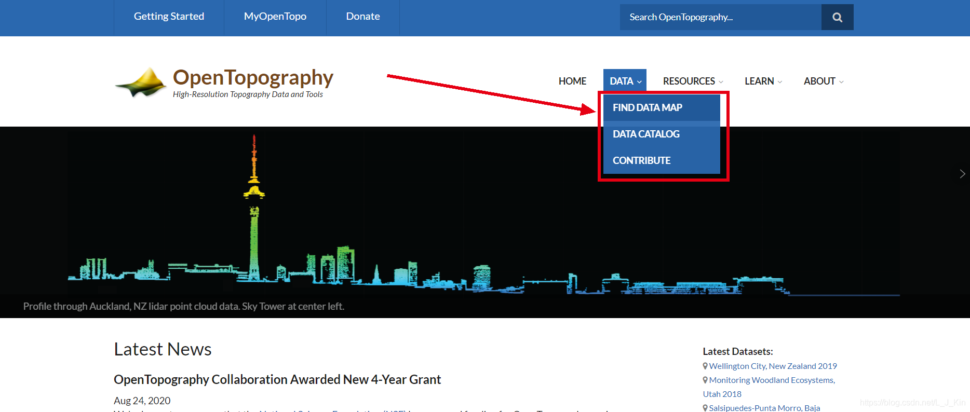Viewport: 970px width, 412px height.
Task: Select CONTRIBUTE from Data menu
Action: (662, 160)
